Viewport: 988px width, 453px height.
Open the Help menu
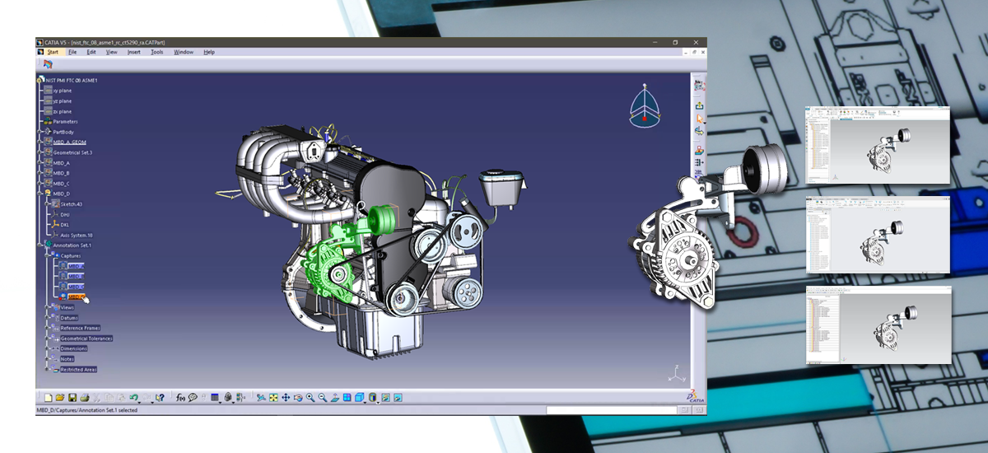[209, 52]
